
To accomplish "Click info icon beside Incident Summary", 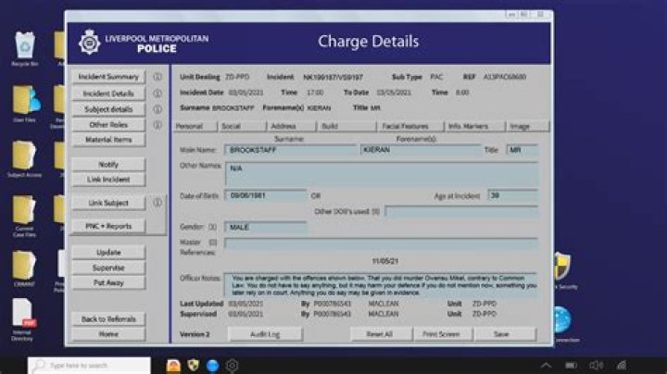I will pos(157,77).
